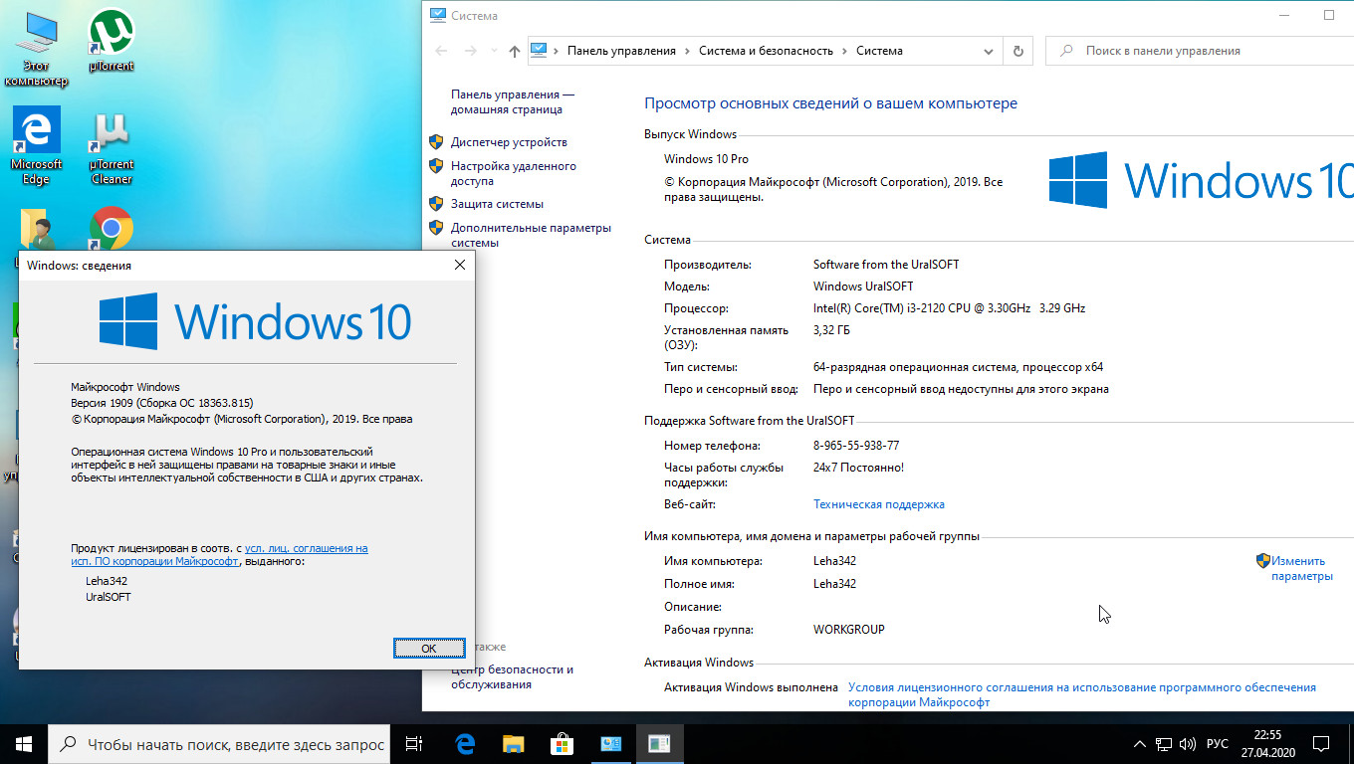
Task: Switch to the winver taskbar icon
Action: point(658,743)
